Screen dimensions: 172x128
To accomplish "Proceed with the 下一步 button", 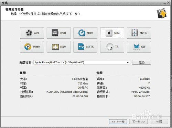I will (138, 122).
